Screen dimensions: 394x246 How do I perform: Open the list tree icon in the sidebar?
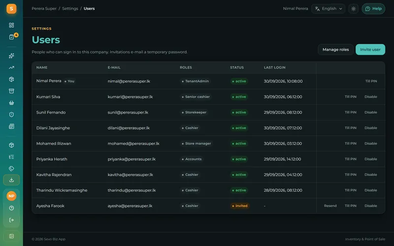tap(11, 157)
